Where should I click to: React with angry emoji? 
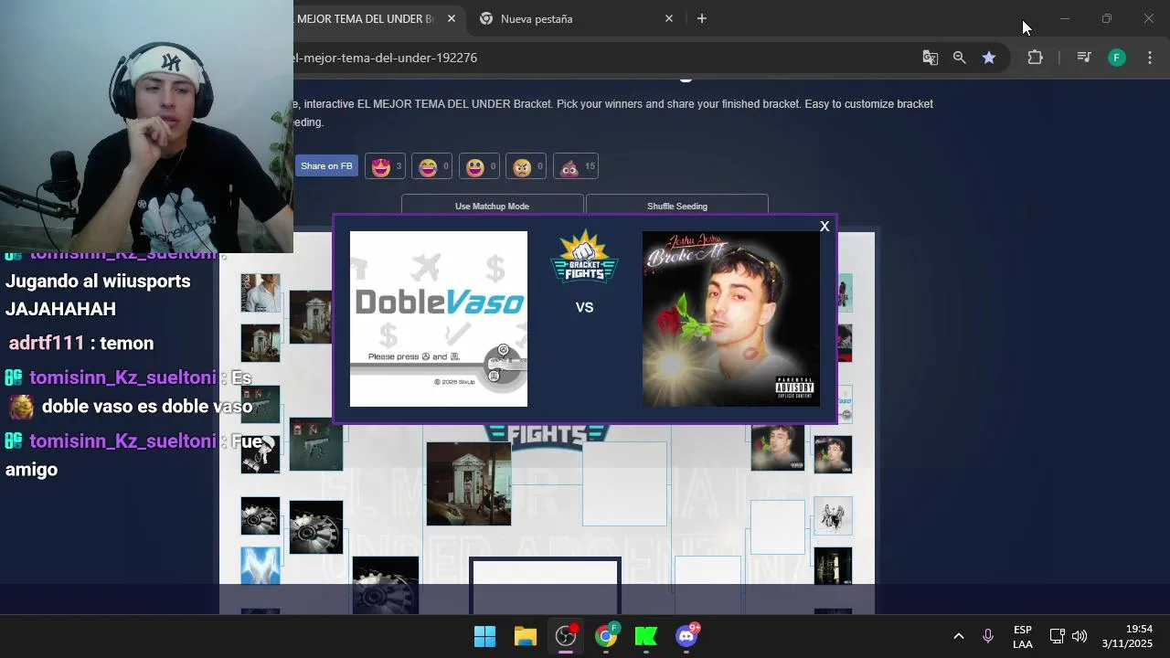[x=526, y=166]
